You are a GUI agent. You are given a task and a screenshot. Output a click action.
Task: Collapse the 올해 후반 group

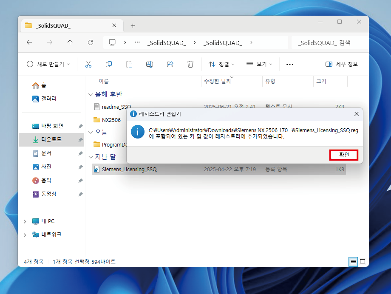tap(91, 94)
